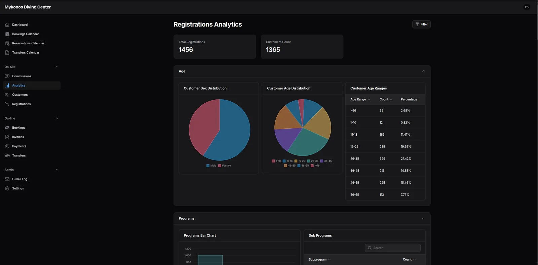
Task: Toggle 1-10 legend swatch in age chart
Action: [273, 161]
